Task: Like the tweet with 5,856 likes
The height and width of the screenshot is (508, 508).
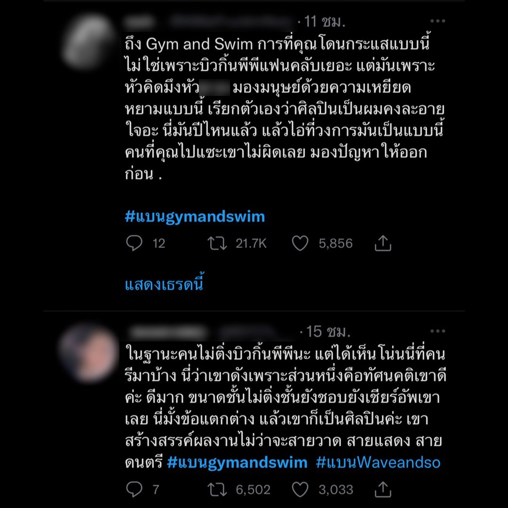Action: (x=300, y=243)
